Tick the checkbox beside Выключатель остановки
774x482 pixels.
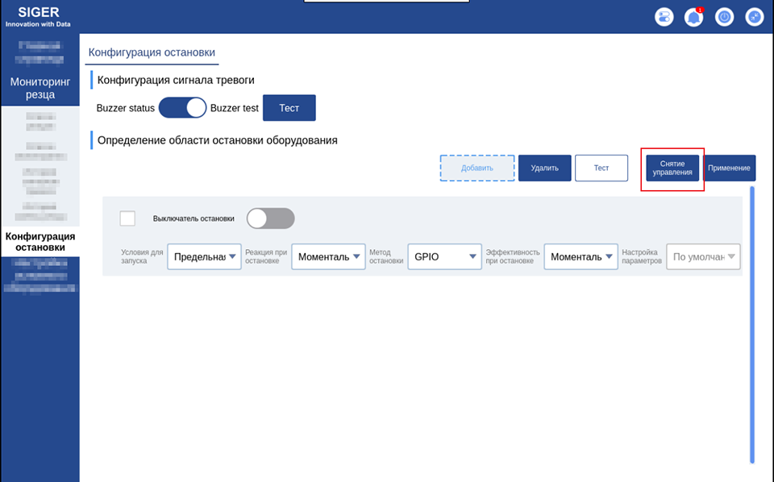(127, 218)
